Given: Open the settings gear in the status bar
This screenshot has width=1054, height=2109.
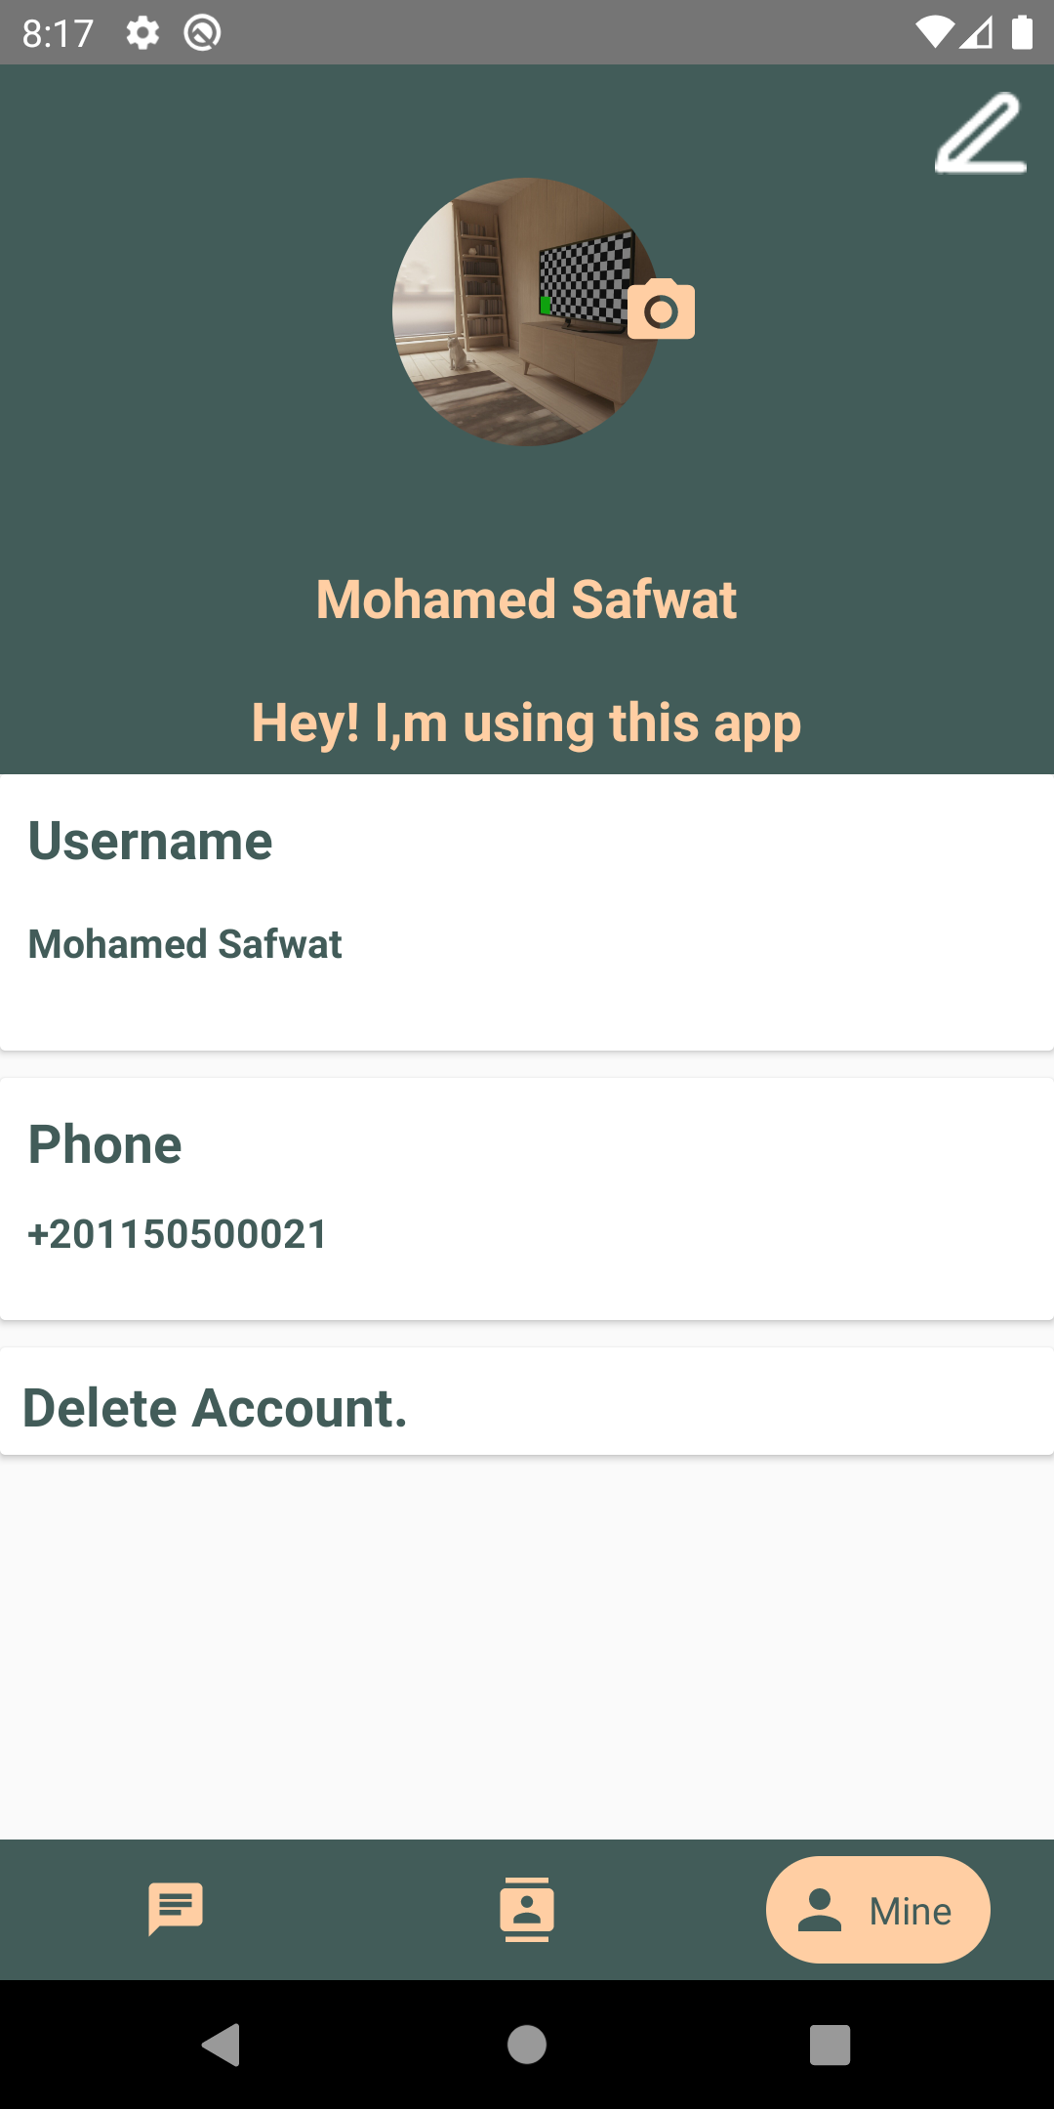Looking at the screenshot, I should pyautogui.click(x=142, y=32).
